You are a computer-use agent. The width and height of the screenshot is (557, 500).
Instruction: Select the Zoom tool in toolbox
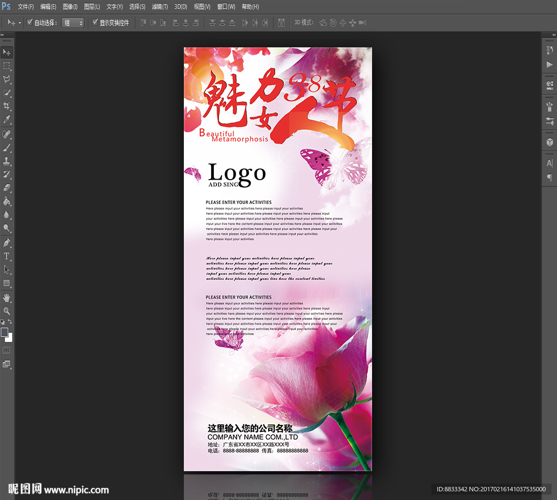7,311
